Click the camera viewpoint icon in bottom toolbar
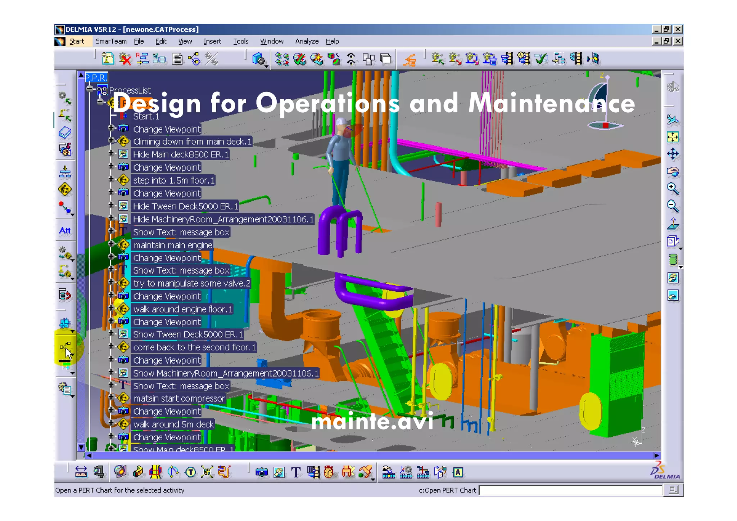The height and width of the screenshot is (521, 737). 262,472
